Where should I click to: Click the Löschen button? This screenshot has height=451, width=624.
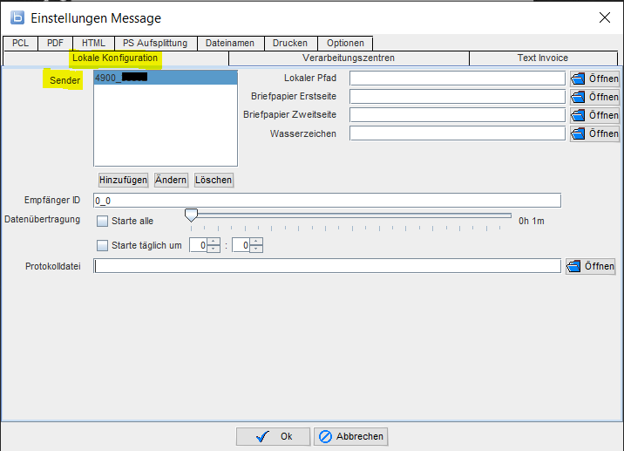214,180
